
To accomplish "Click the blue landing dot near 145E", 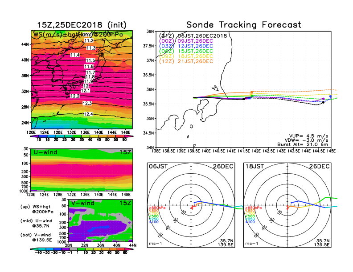I will (x=330, y=96).
